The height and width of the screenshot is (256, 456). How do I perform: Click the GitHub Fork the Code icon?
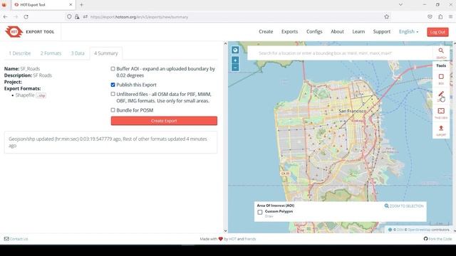coord(425,239)
